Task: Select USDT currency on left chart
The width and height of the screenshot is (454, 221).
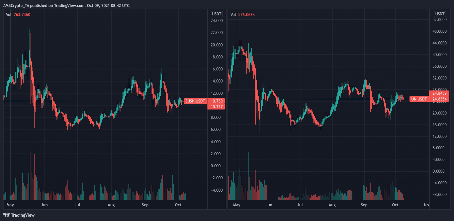Action: coord(216,14)
